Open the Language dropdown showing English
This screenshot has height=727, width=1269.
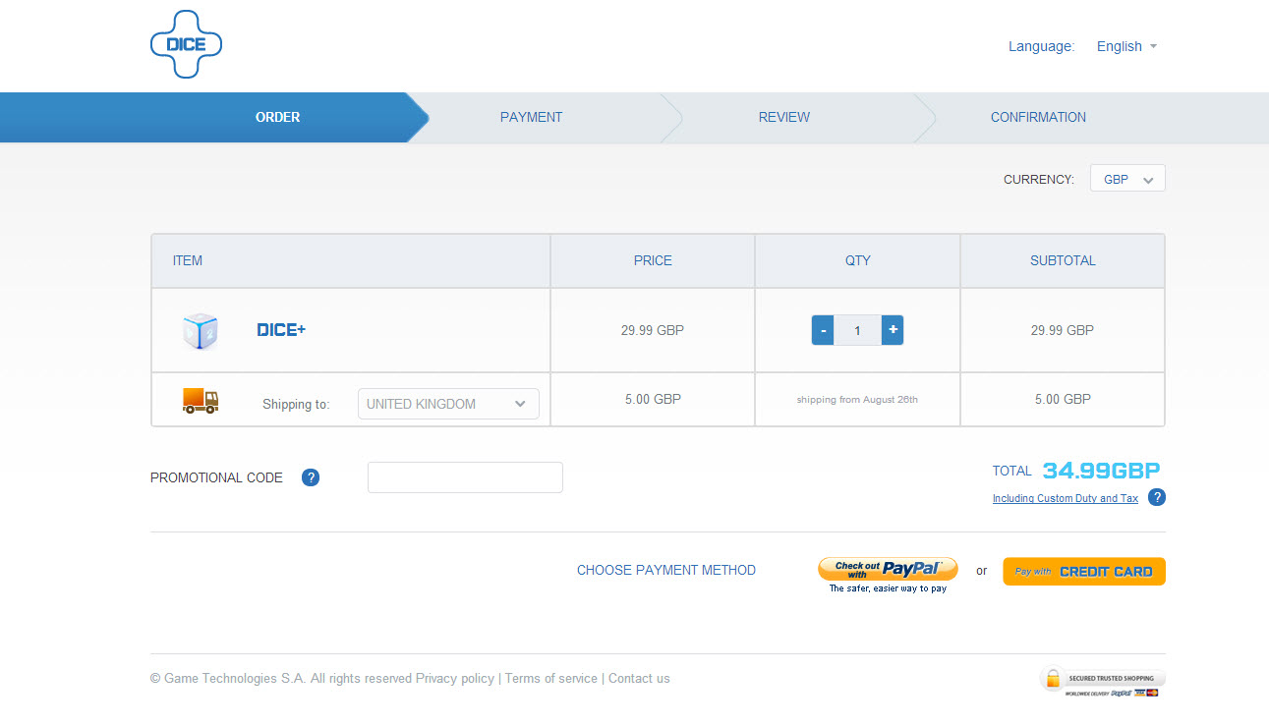click(1126, 46)
